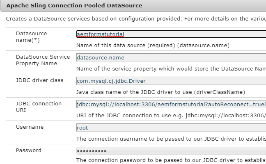This screenshot has height=164, width=266.
Task: Click the Apache Sling Connection Pooled DataSource title
Action: pyautogui.click(x=74, y=6)
